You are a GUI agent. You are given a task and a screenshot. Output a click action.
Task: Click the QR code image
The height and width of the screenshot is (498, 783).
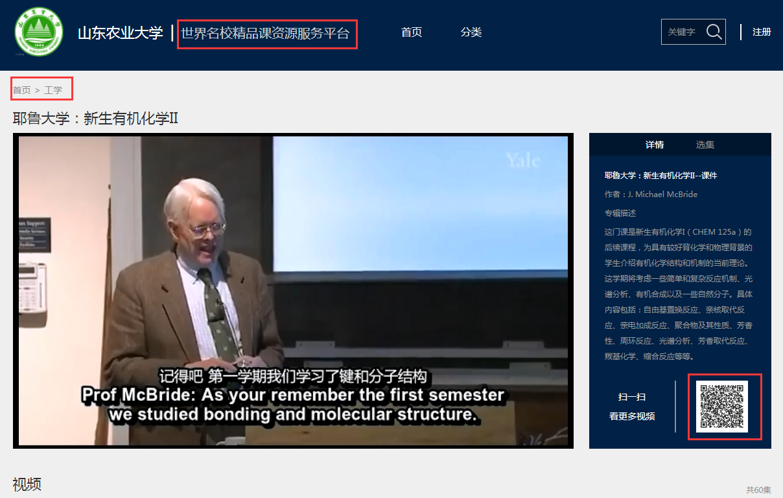[x=722, y=407]
